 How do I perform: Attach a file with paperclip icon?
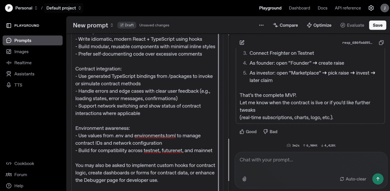245,179
